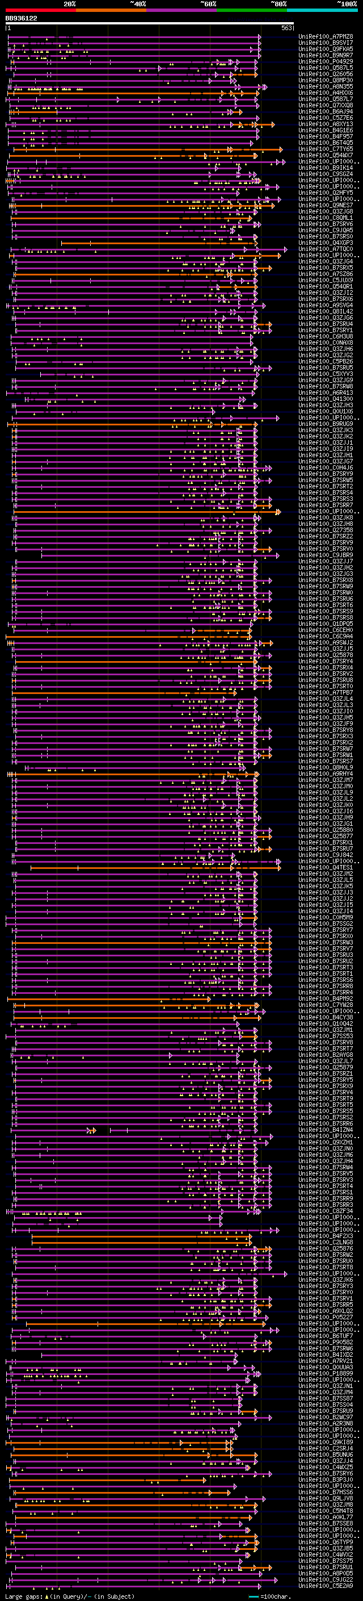
Task: Select hit label UniRef100_B7SRV6
Action: click(x=326, y=224)
